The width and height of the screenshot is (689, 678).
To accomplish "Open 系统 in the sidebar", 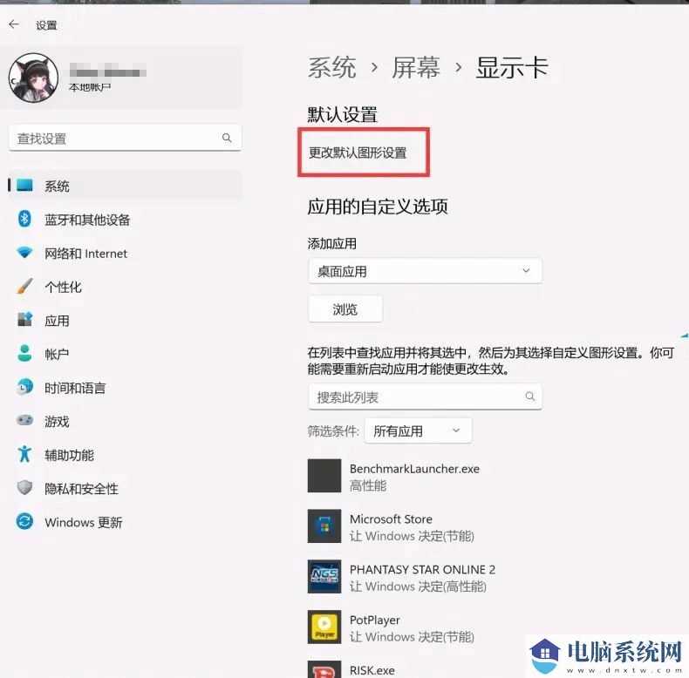I will pos(125,186).
